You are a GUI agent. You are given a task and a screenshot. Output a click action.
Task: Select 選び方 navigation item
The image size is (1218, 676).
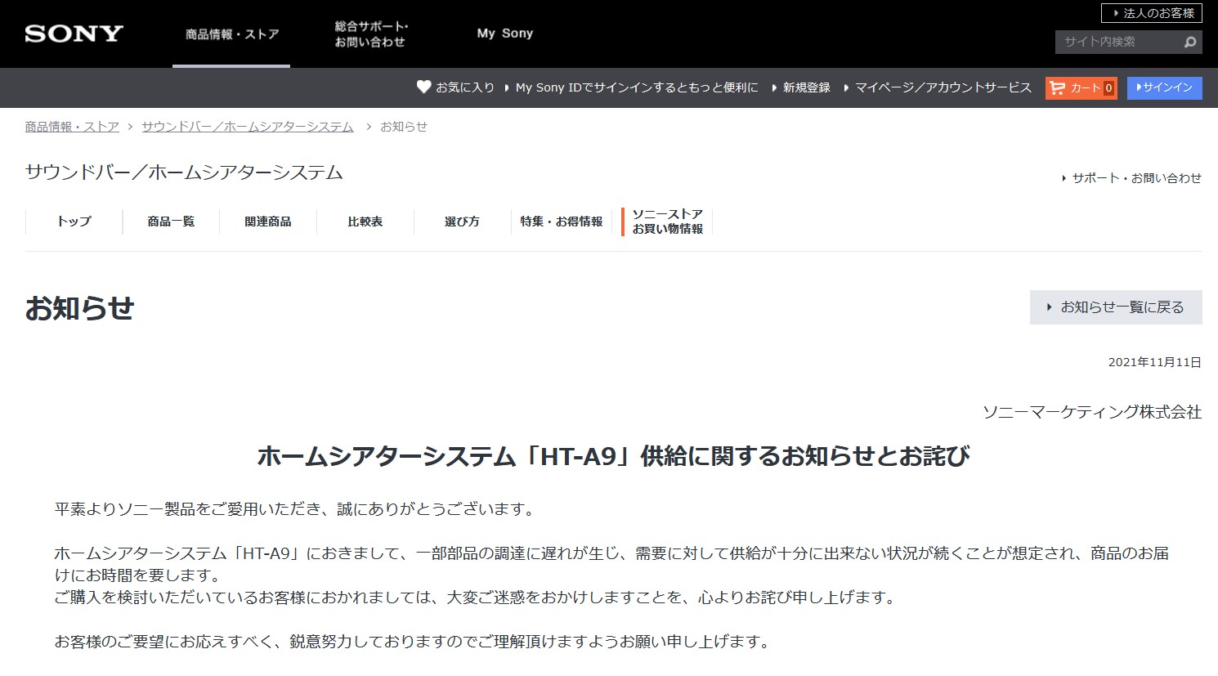[462, 222]
